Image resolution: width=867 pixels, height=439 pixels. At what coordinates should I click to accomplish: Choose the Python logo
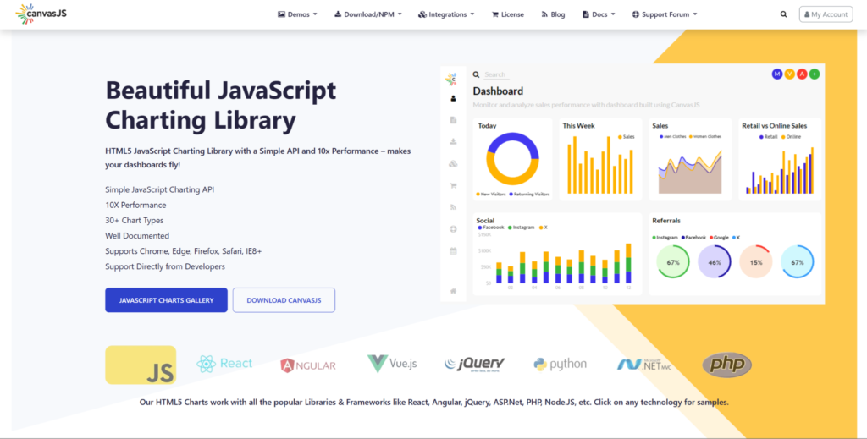(561, 364)
